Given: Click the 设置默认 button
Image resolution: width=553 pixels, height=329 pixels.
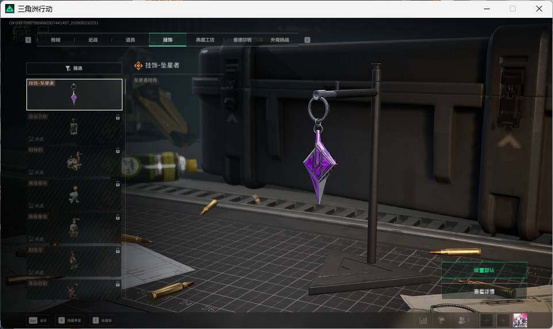Looking at the screenshot, I should [x=484, y=270].
